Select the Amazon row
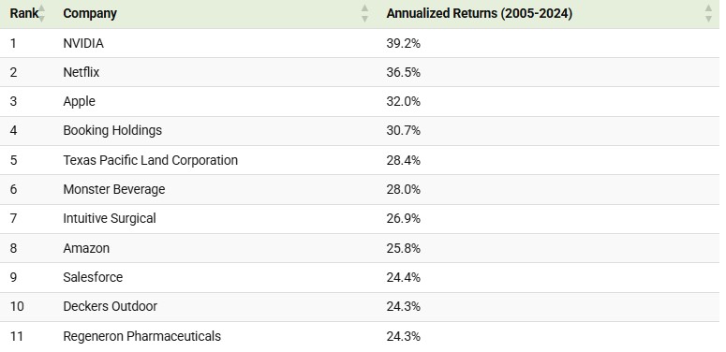The width and height of the screenshot is (726, 352). pyautogui.click(x=360, y=248)
